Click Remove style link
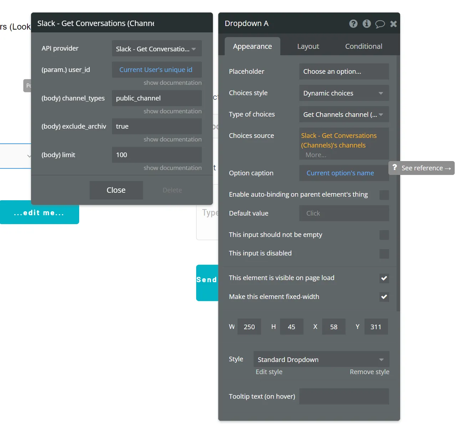 (x=369, y=372)
